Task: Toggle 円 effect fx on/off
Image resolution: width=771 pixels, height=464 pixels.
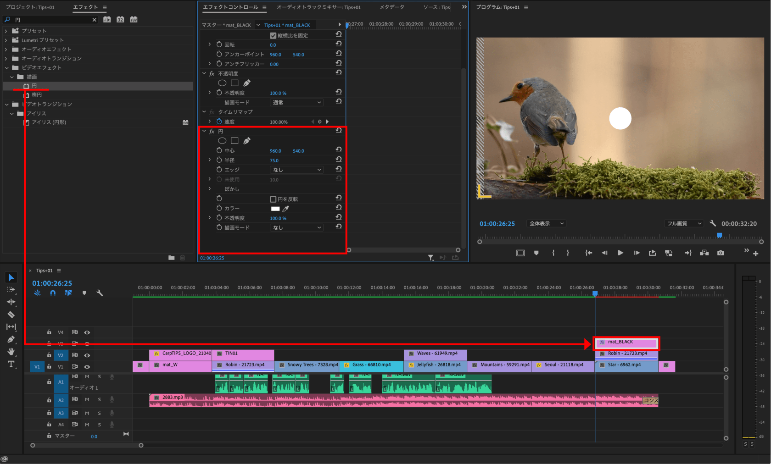Action: (x=212, y=131)
